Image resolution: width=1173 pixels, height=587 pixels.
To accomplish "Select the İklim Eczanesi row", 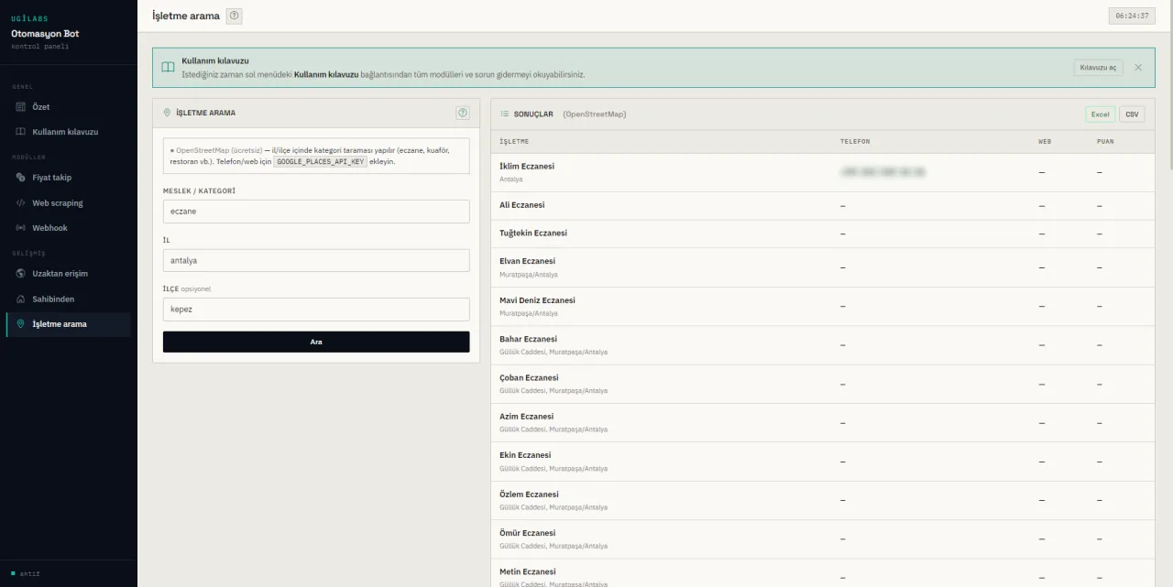I will 823,172.
